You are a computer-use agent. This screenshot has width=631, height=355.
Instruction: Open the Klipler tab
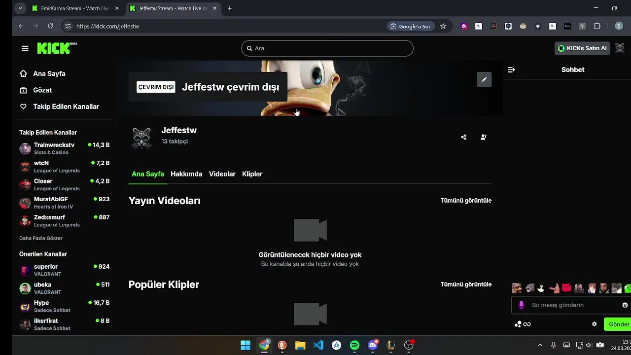[252, 174]
